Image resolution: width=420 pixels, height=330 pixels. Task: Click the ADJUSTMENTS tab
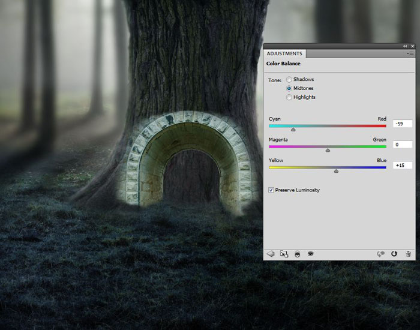tap(284, 53)
